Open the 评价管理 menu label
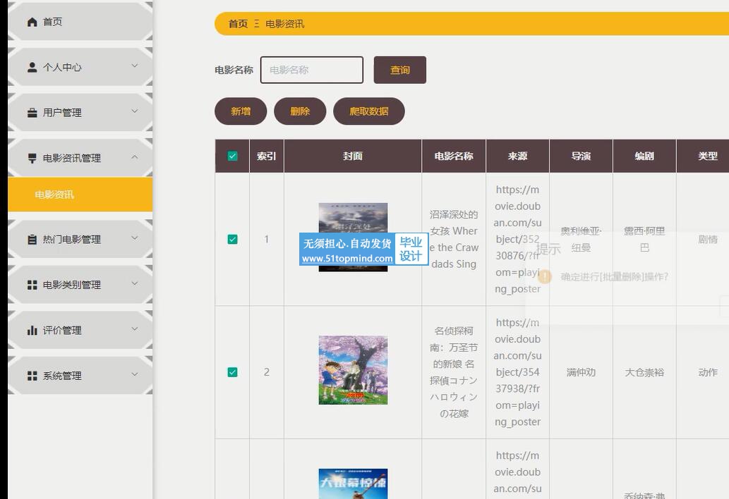The image size is (729, 499). tap(62, 331)
